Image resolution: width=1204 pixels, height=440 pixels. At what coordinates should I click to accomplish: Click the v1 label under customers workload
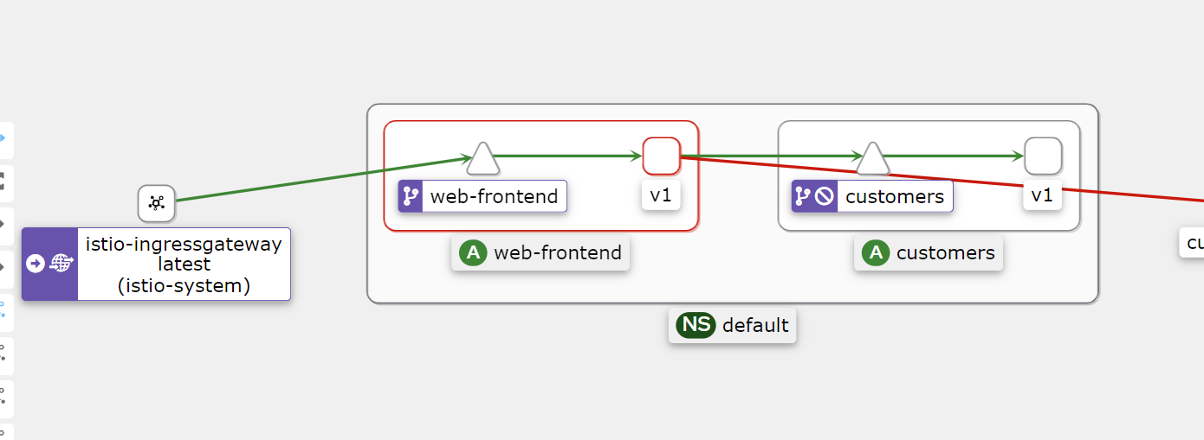pos(1043,195)
